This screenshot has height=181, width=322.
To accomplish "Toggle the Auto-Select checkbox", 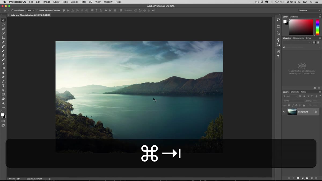I will 12,10.
